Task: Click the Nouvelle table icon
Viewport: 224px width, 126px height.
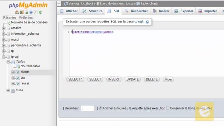Action: (18, 66)
